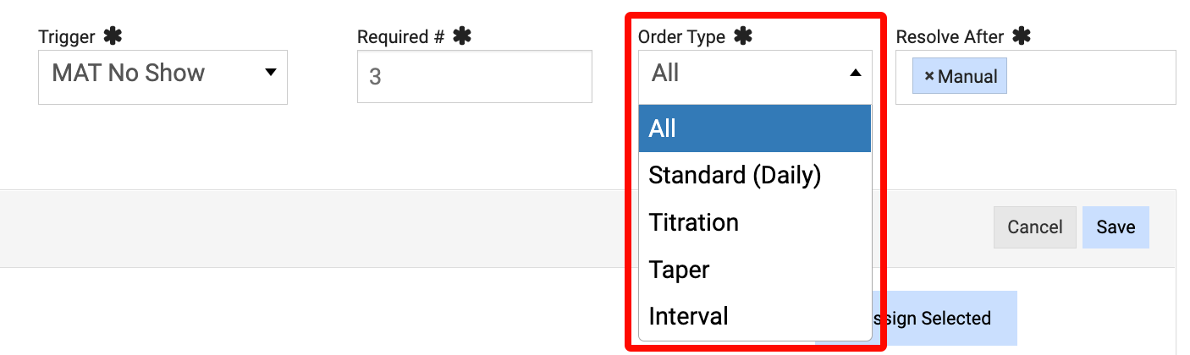Collapse Order Type list via its arrow
This screenshot has width=1190, height=355.
[855, 74]
